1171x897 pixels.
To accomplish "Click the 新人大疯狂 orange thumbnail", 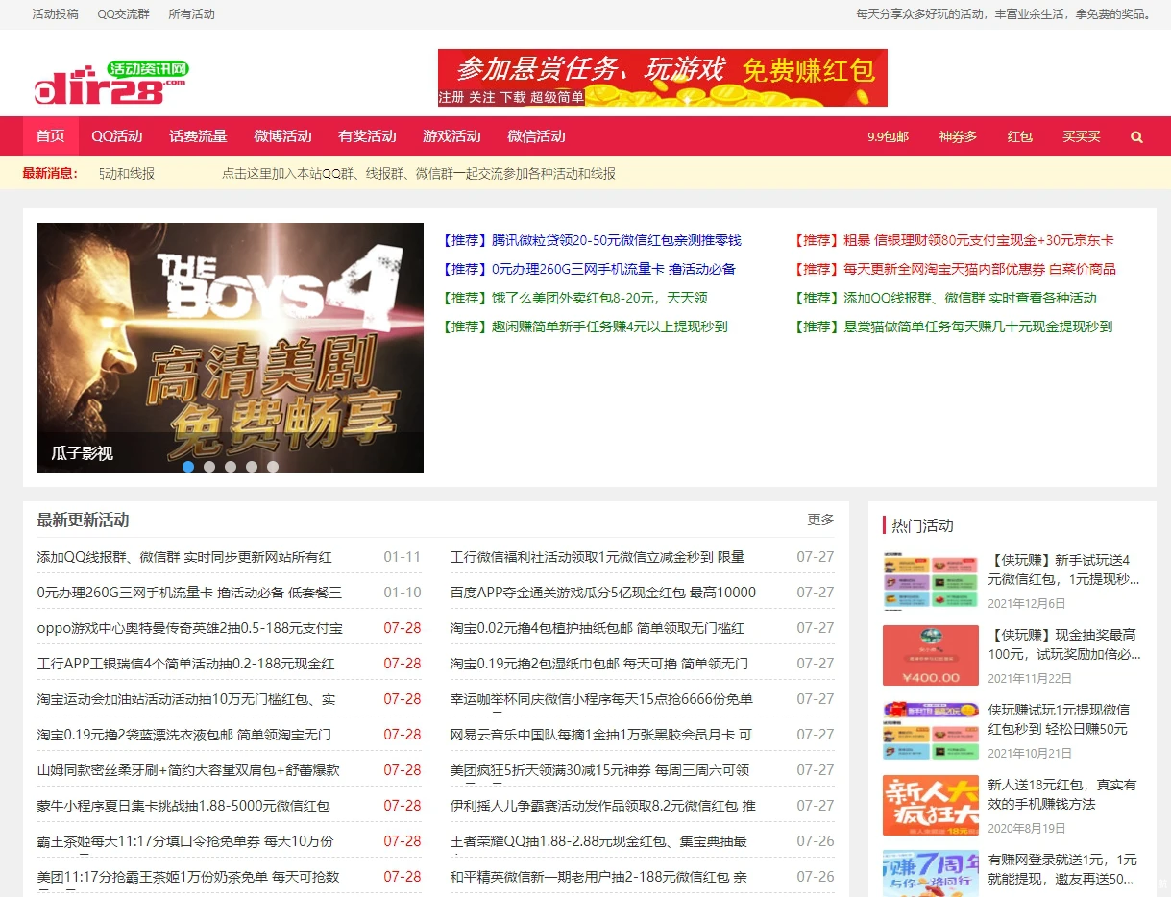I will (930, 805).
